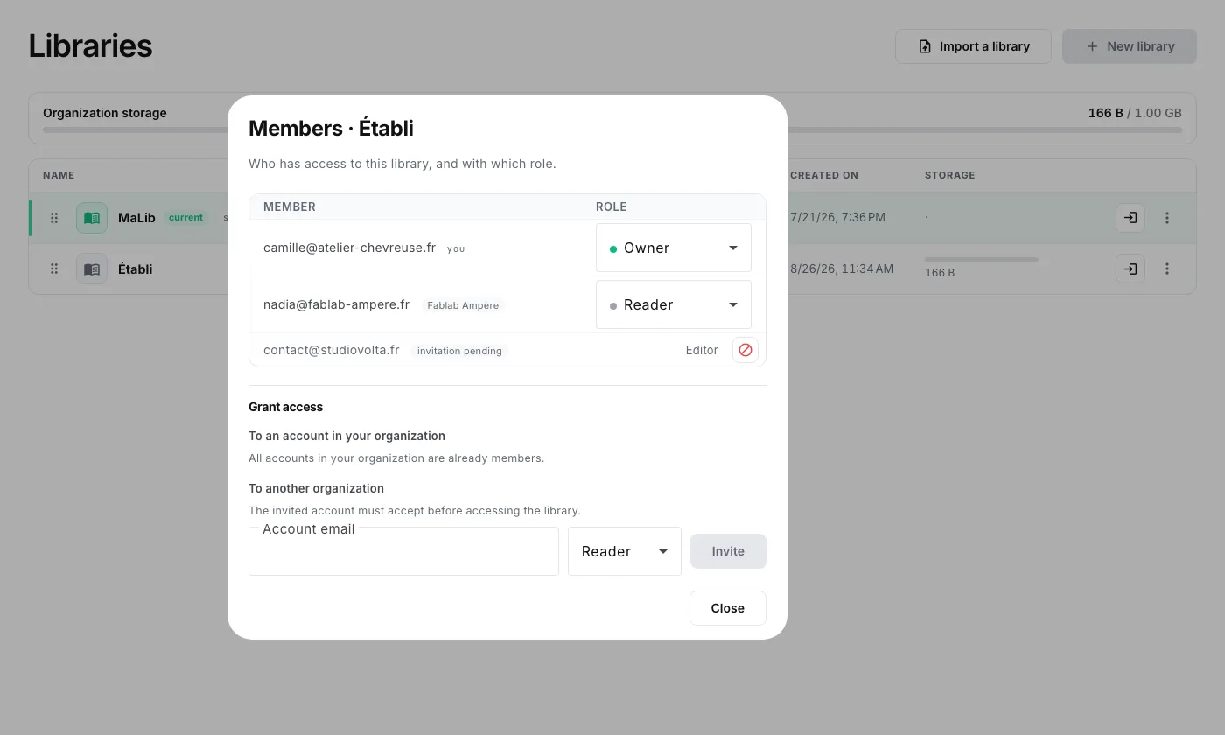The height and width of the screenshot is (735, 1225).
Task: Grab the MaLib row drag handle
Action: point(54,218)
